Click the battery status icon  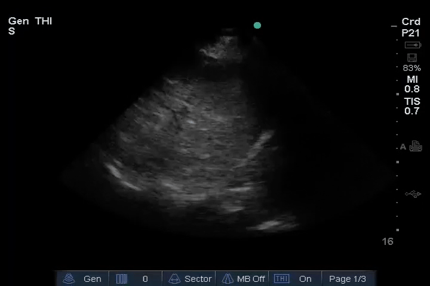tap(413, 45)
